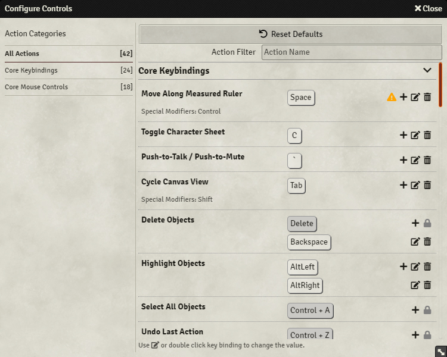447x357 pixels.
Task: Focus the Action Name filter field
Action: click(x=352, y=52)
